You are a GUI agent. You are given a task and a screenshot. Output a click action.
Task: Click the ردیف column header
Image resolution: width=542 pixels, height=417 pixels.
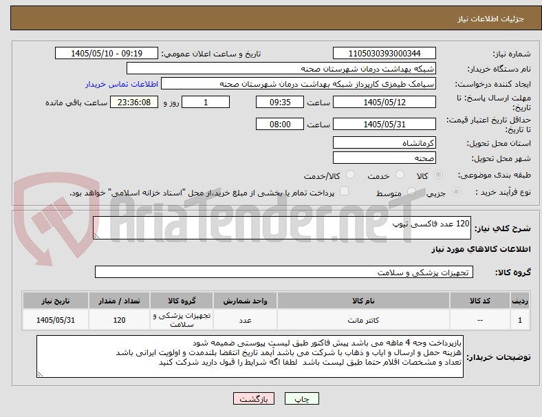tap(519, 301)
